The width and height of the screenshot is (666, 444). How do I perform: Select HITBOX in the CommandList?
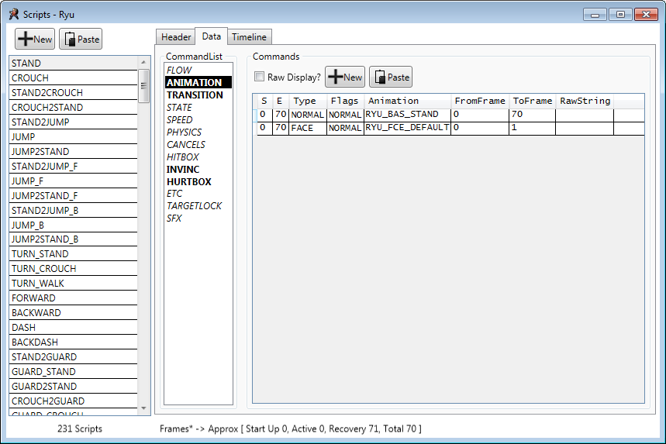(183, 157)
